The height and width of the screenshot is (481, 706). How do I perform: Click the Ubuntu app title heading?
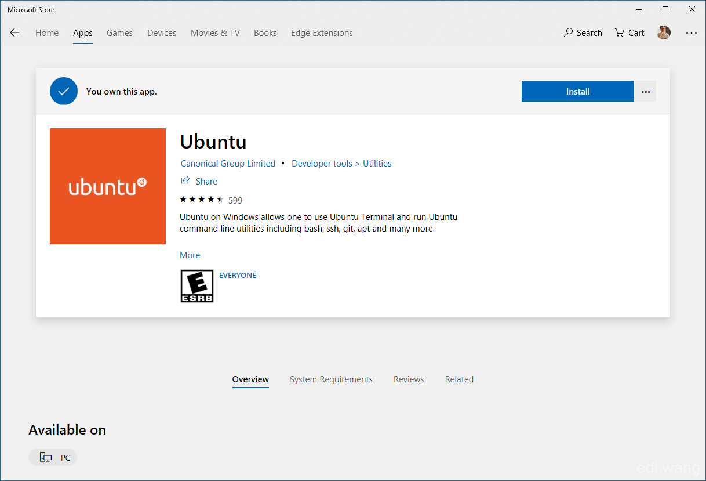213,142
